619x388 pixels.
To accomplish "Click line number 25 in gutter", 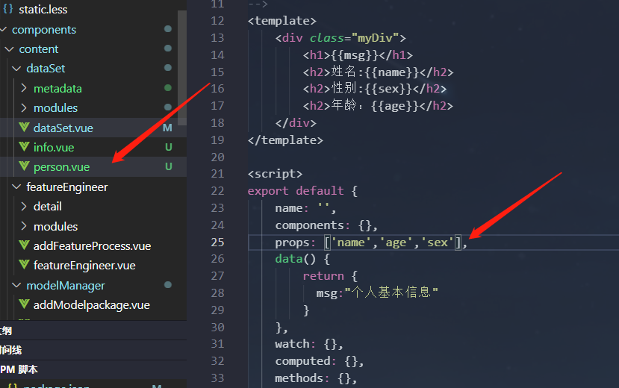I will [217, 242].
